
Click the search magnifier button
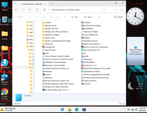122,10
